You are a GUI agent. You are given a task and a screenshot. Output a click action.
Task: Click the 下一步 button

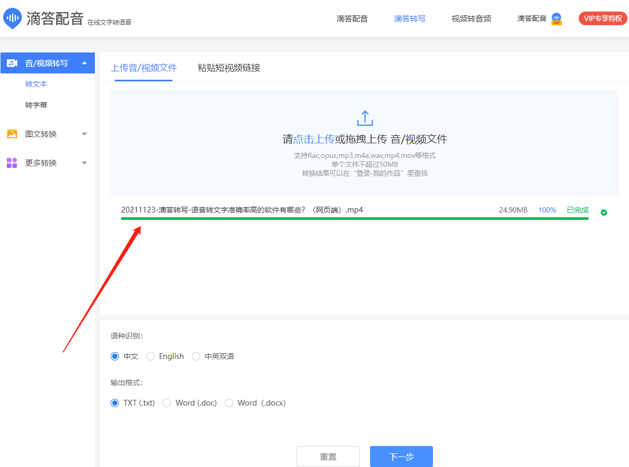tap(402, 457)
